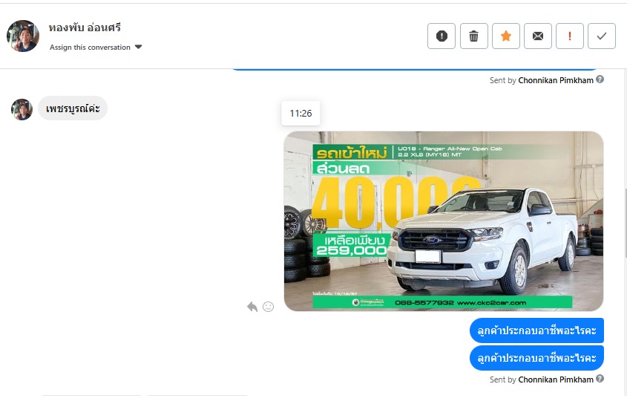This screenshot has height=404, width=627.
Task: Reply to the Ford Ranger image message
Action: [252, 307]
